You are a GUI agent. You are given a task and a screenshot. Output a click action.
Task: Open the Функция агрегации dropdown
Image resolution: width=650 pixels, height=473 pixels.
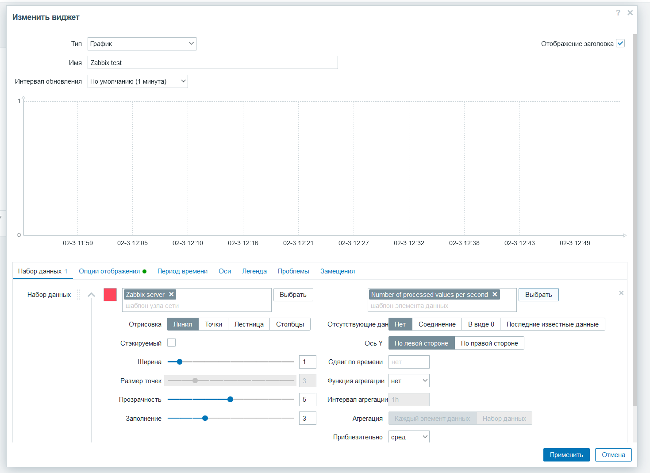click(409, 381)
